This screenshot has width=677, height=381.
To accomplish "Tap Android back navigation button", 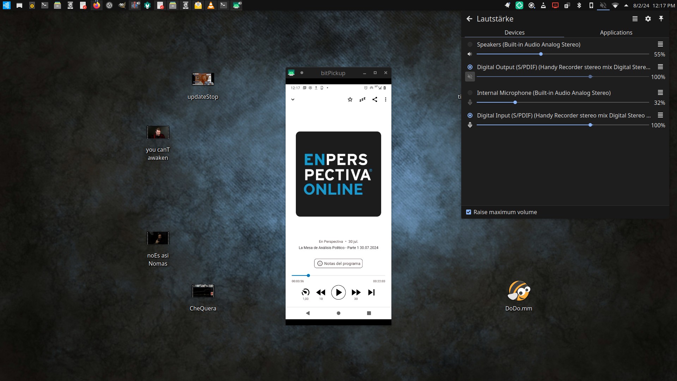I will [x=308, y=313].
